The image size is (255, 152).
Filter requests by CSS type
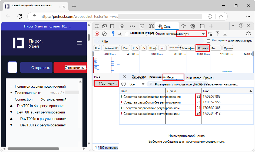[x=135, y=48]
